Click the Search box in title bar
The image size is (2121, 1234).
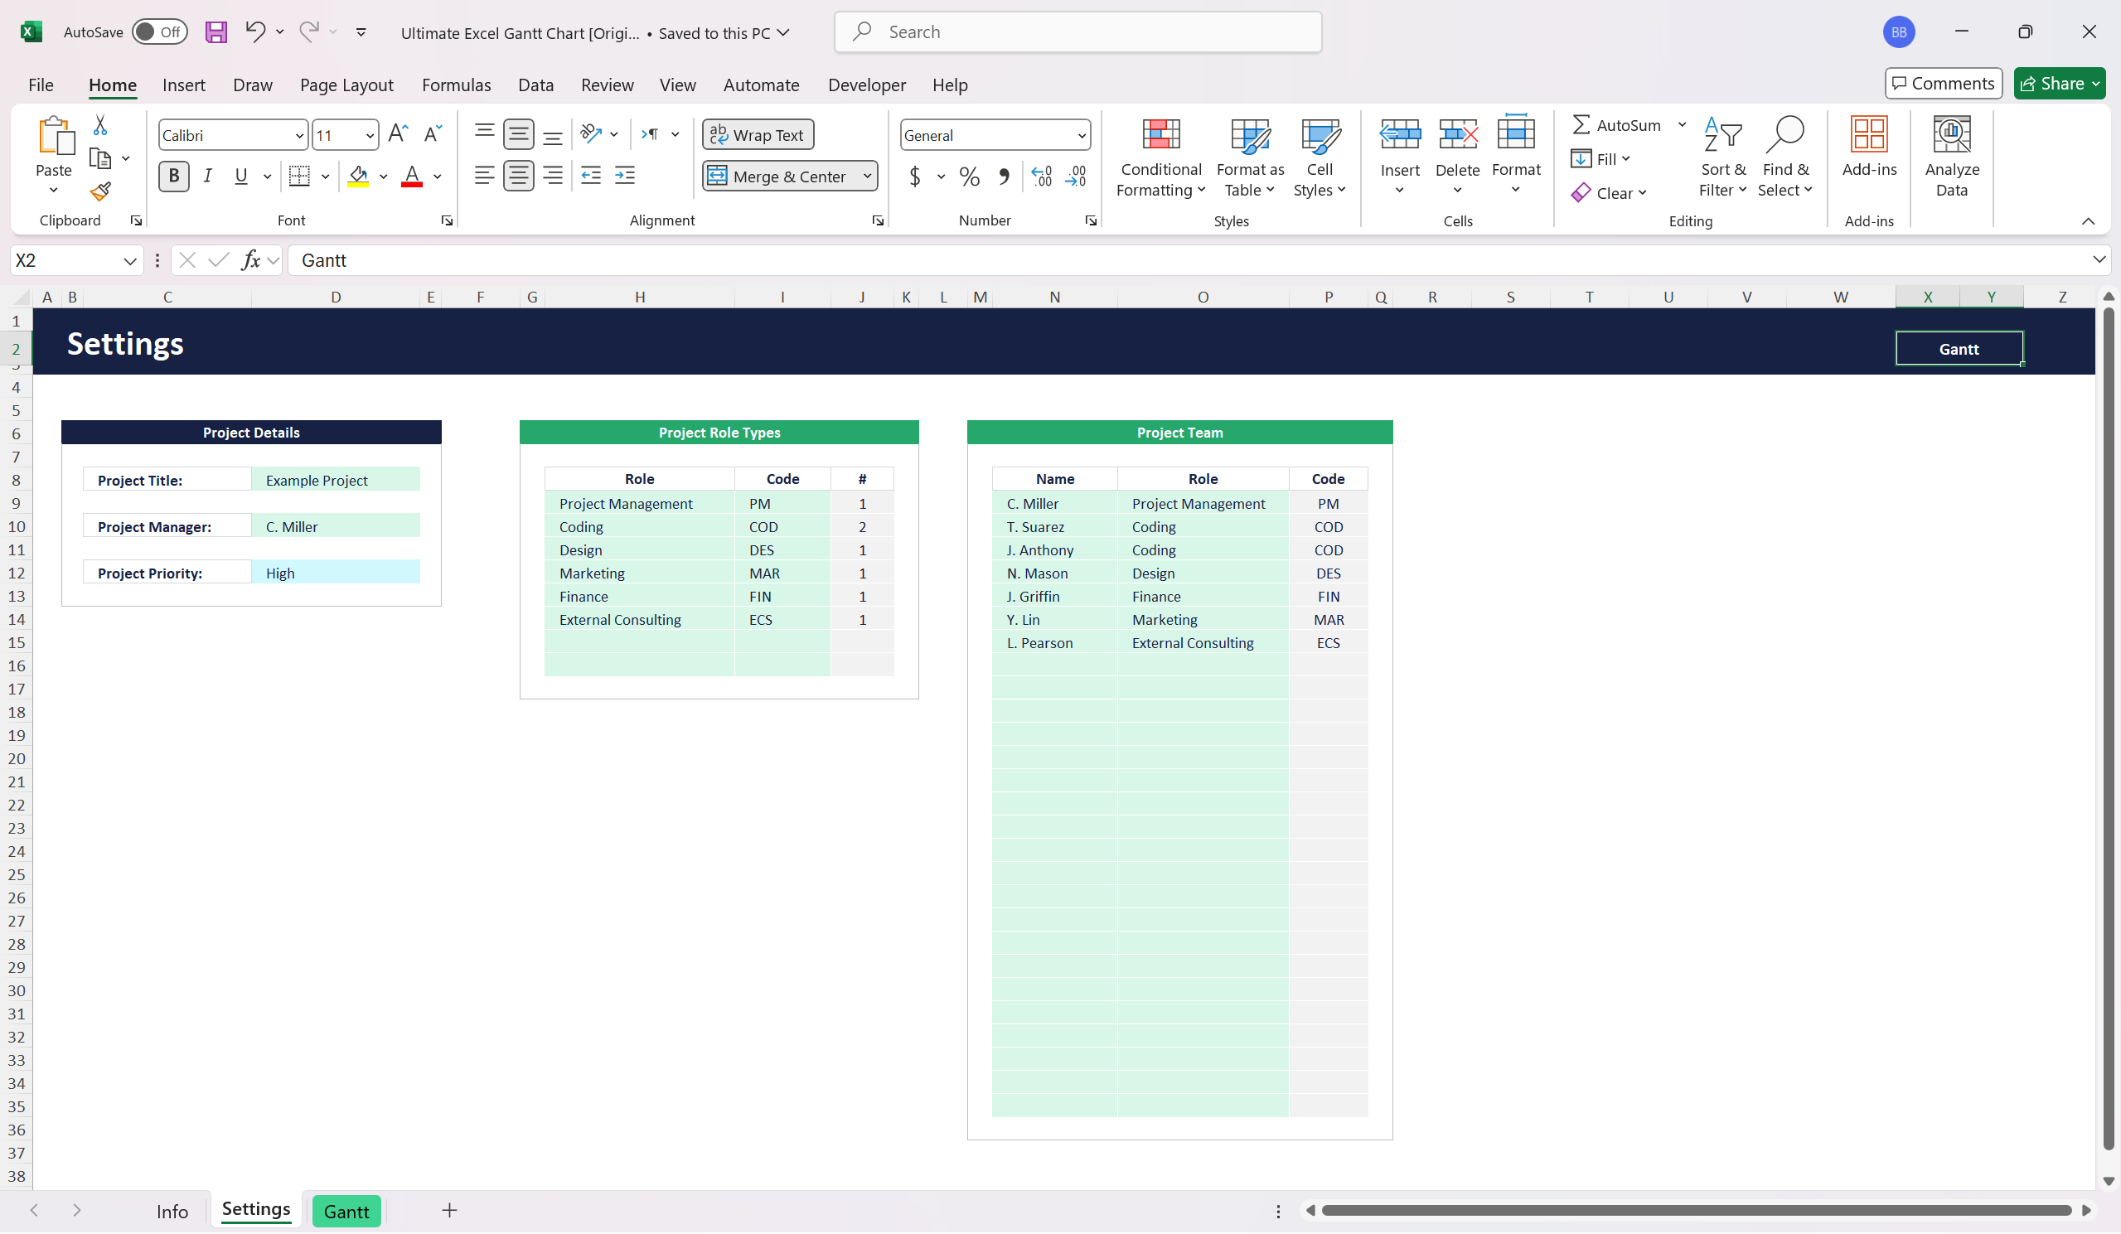click(x=1077, y=32)
